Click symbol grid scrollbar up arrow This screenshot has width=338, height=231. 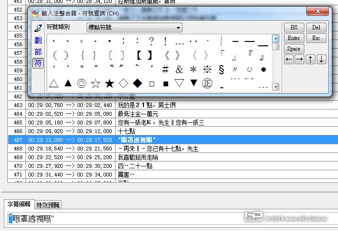click(x=276, y=39)
